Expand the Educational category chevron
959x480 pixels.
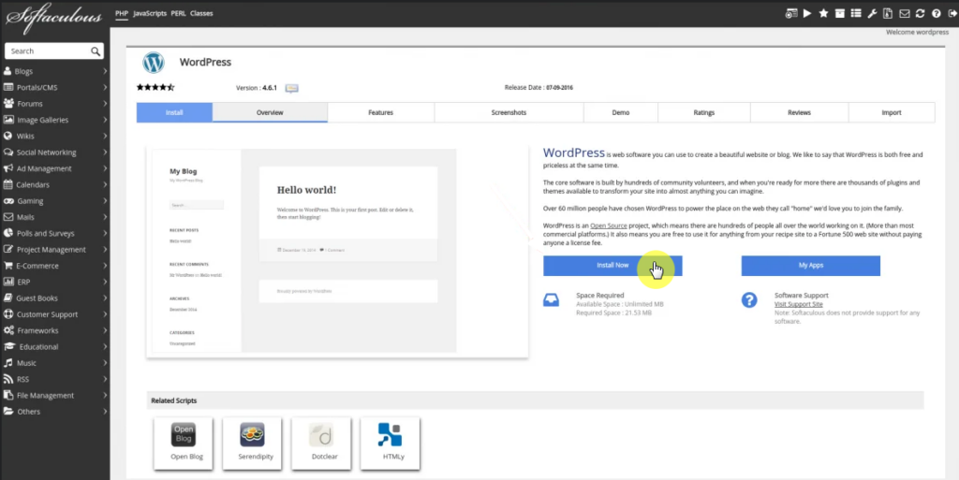pos(105,346)
